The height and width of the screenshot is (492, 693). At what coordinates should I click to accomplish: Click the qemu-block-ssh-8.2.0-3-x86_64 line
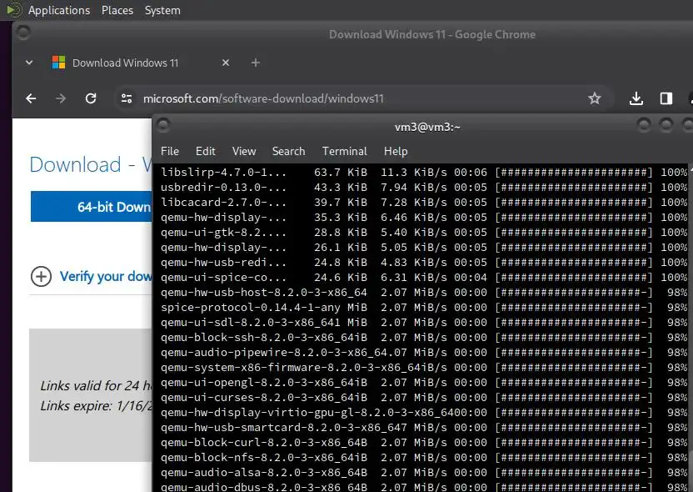click(423, 338)
